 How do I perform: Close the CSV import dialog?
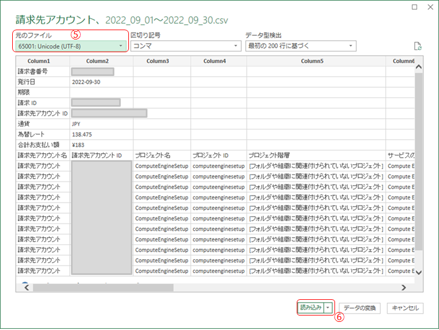pyautogui.click(x=430, y=8)
